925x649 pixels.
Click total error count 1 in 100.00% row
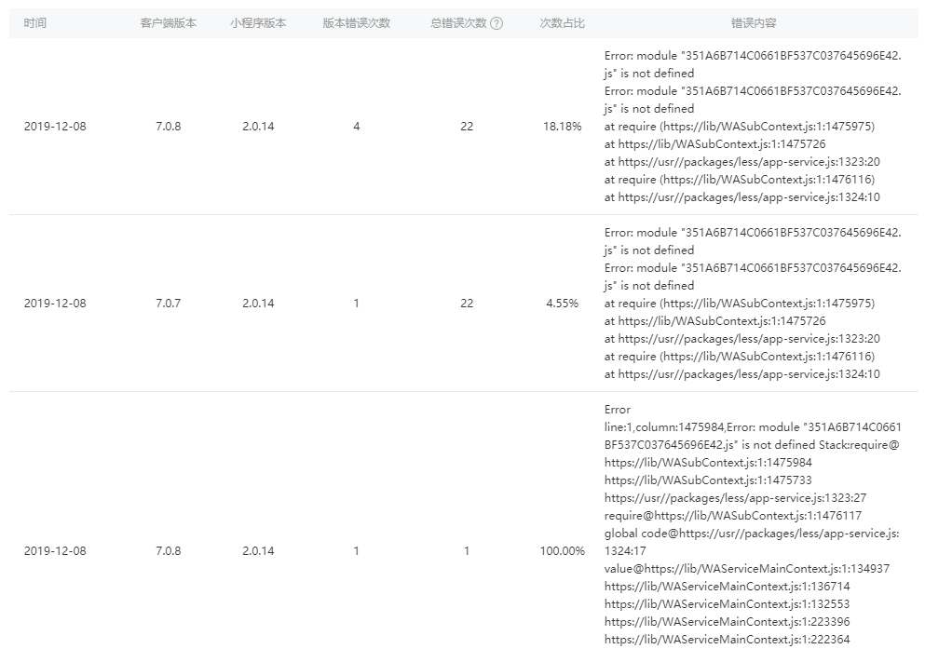coord(467,550)
